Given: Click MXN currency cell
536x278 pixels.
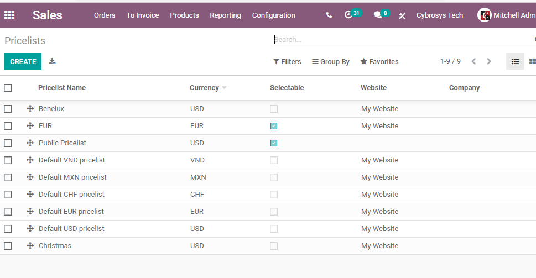Looking at the screenshot, I should 198,177.
